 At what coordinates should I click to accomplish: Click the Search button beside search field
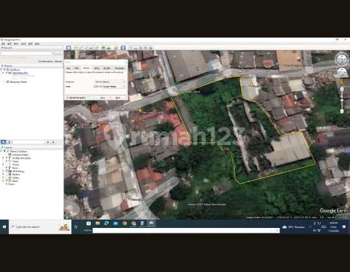[58, 54]
